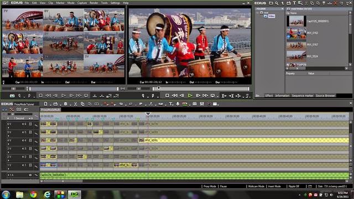
Task: Rewind in the player monitor
Action: (48, 96)
